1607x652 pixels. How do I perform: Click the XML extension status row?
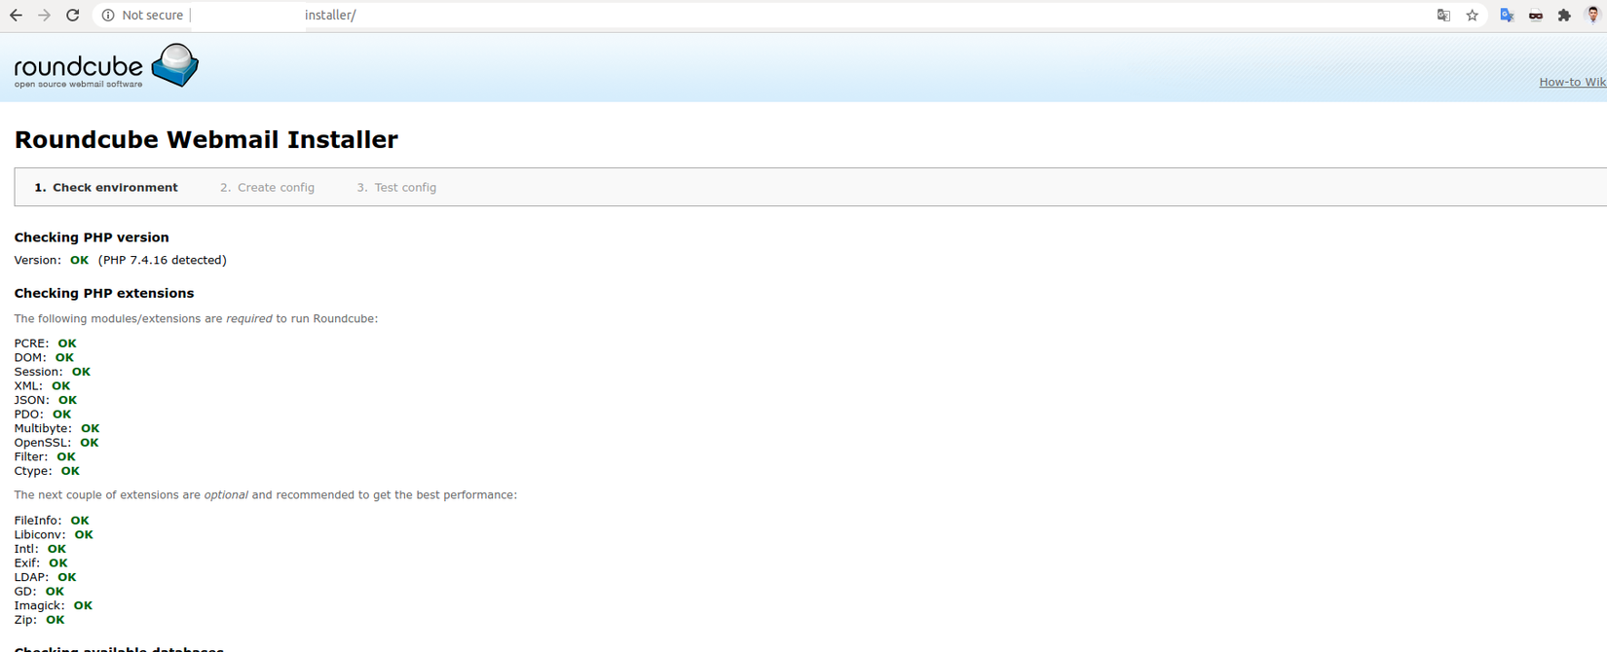point(42,385)
